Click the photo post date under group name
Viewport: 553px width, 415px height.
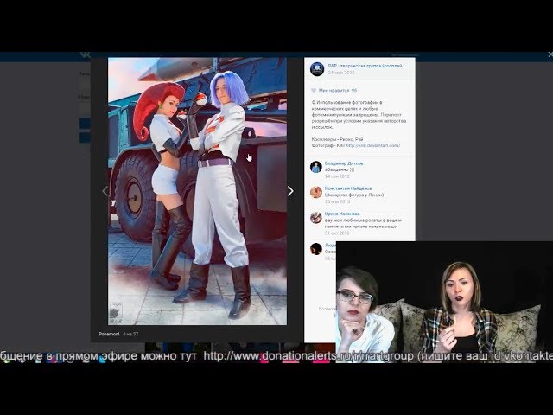pos(341,73)
